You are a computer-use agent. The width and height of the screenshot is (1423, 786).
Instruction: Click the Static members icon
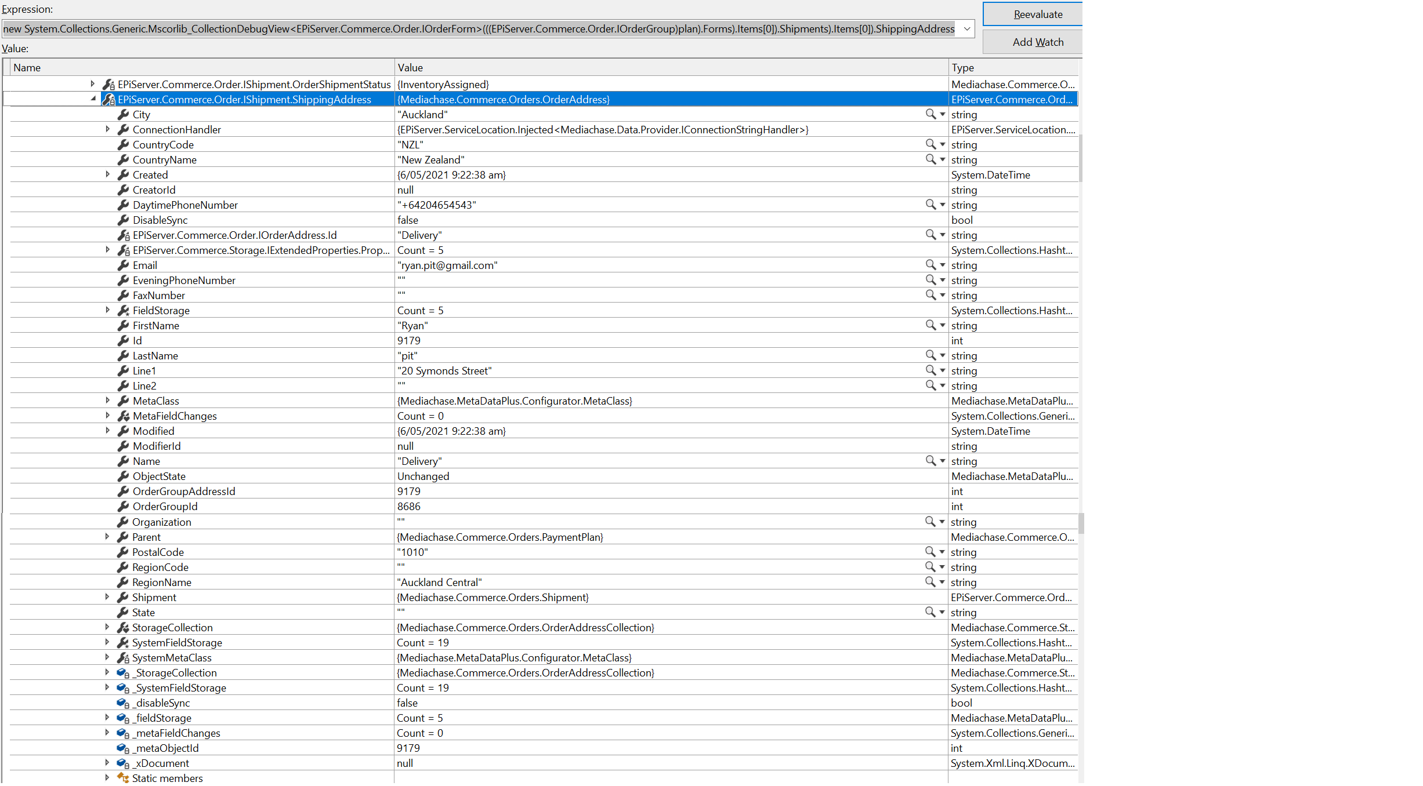pos(122,778)
